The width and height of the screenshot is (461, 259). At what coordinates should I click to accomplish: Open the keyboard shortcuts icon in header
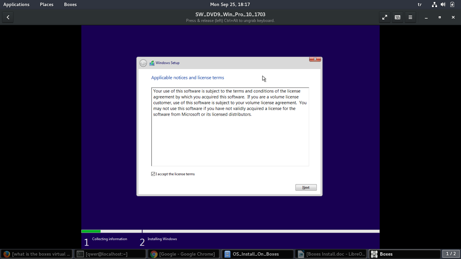click(x=398, y=17)
